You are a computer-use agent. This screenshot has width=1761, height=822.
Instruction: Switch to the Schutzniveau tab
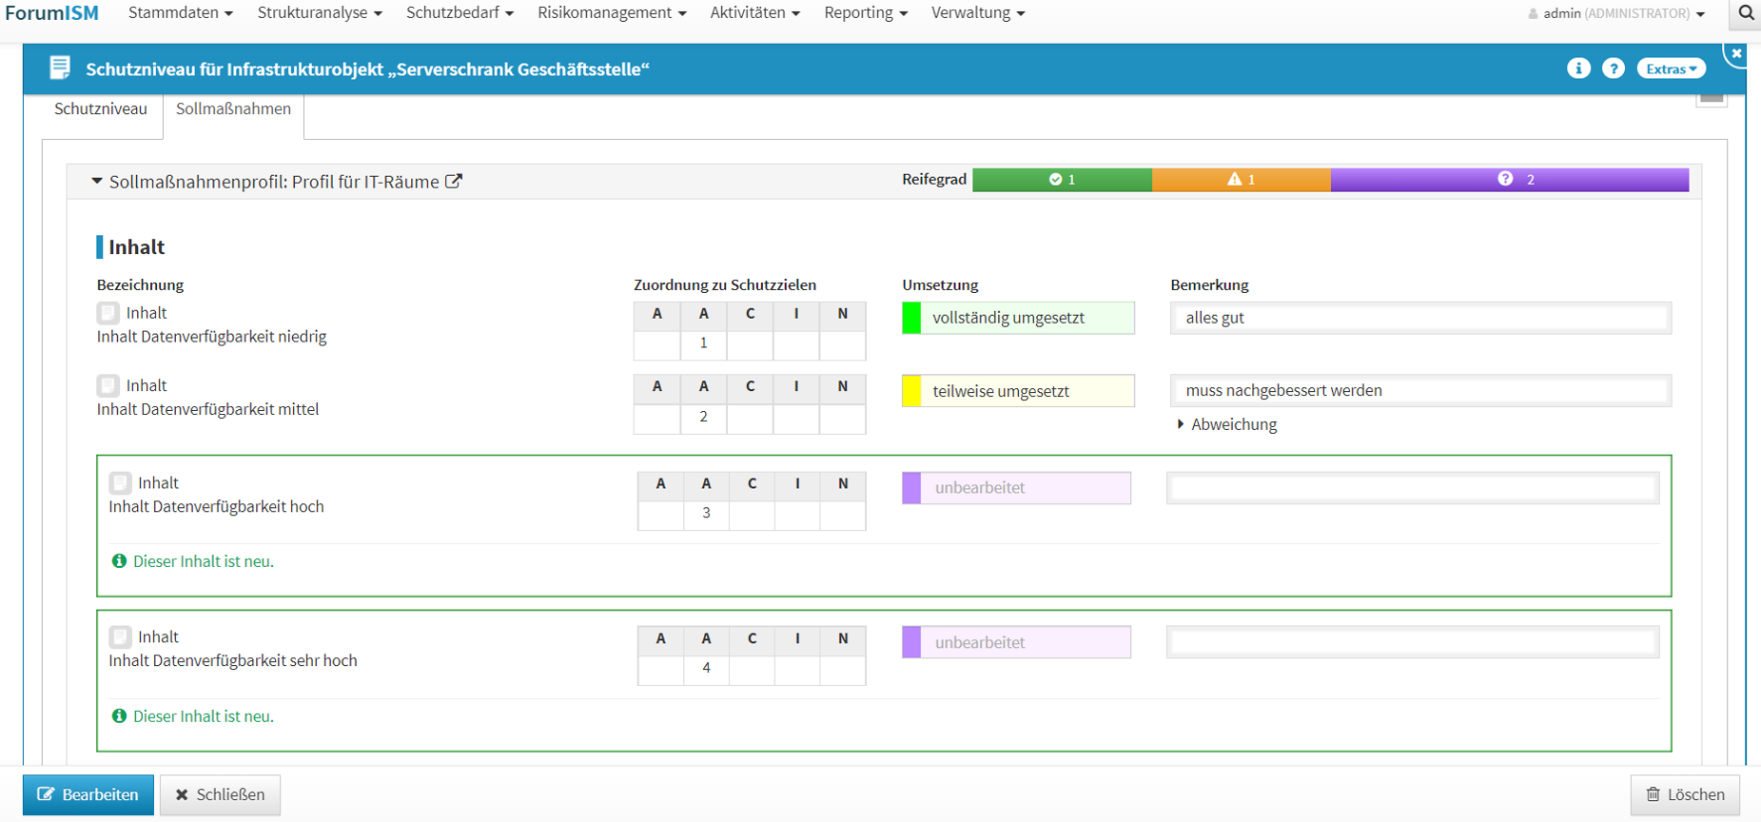click(101, 108)
